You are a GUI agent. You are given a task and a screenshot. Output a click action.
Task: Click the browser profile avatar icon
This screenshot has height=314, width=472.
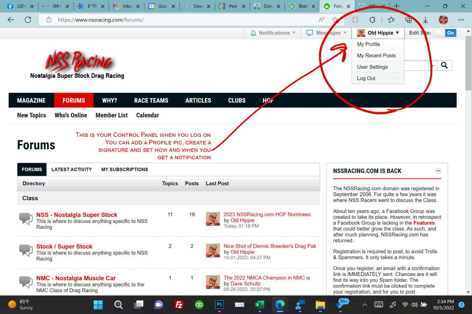(x=443, y=20)
